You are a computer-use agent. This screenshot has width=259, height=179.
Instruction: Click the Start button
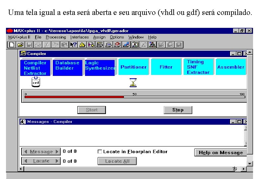pyautogui.click(x=92, y=110)
